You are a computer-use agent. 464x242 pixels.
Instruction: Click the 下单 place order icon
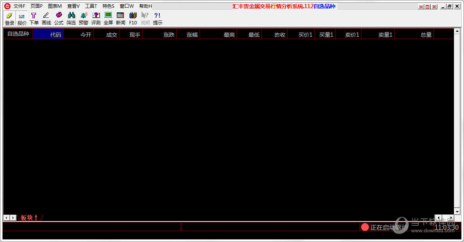(x=34, y=18)
